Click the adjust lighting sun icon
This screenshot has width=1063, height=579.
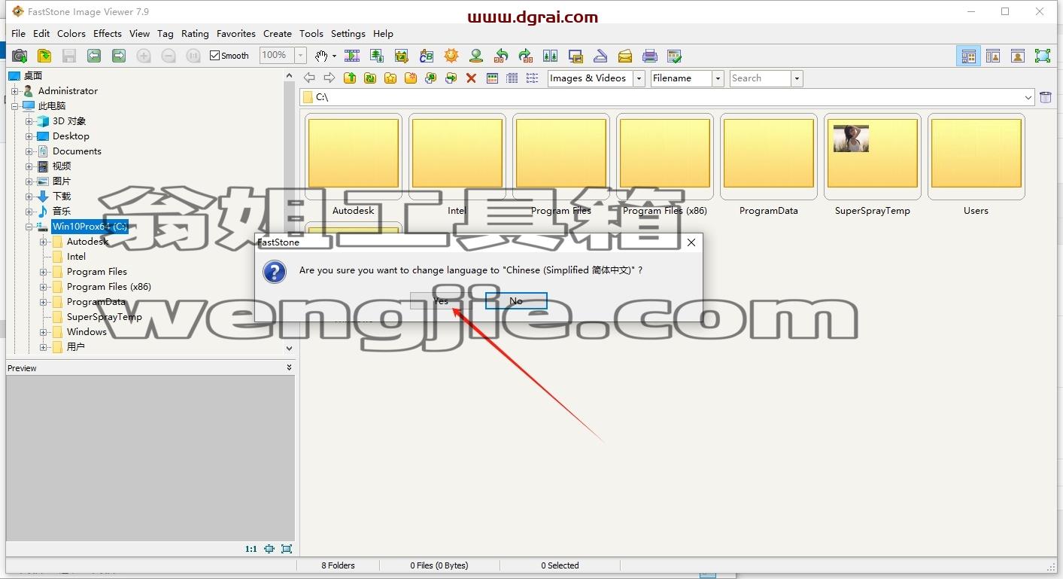tap(451, 56)
